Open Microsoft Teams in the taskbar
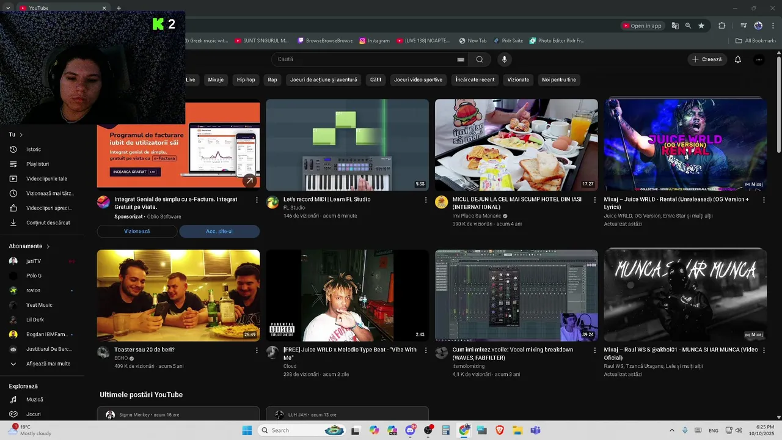This screenshot has height=440, width=782. coord(535,430)
